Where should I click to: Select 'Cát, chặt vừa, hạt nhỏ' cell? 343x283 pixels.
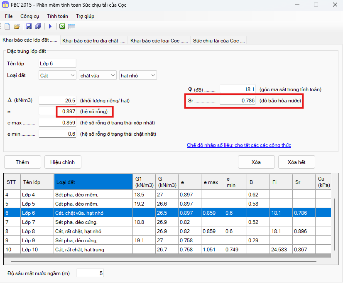(93, 213)
